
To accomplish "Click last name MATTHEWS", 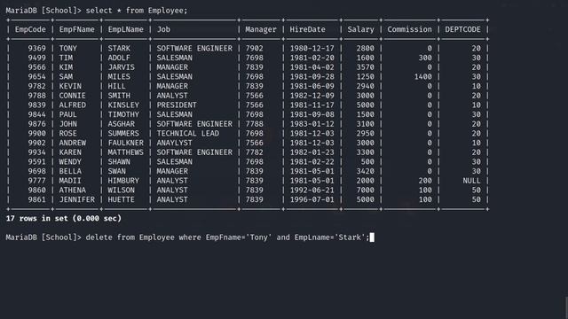I will tap(126, 152).
